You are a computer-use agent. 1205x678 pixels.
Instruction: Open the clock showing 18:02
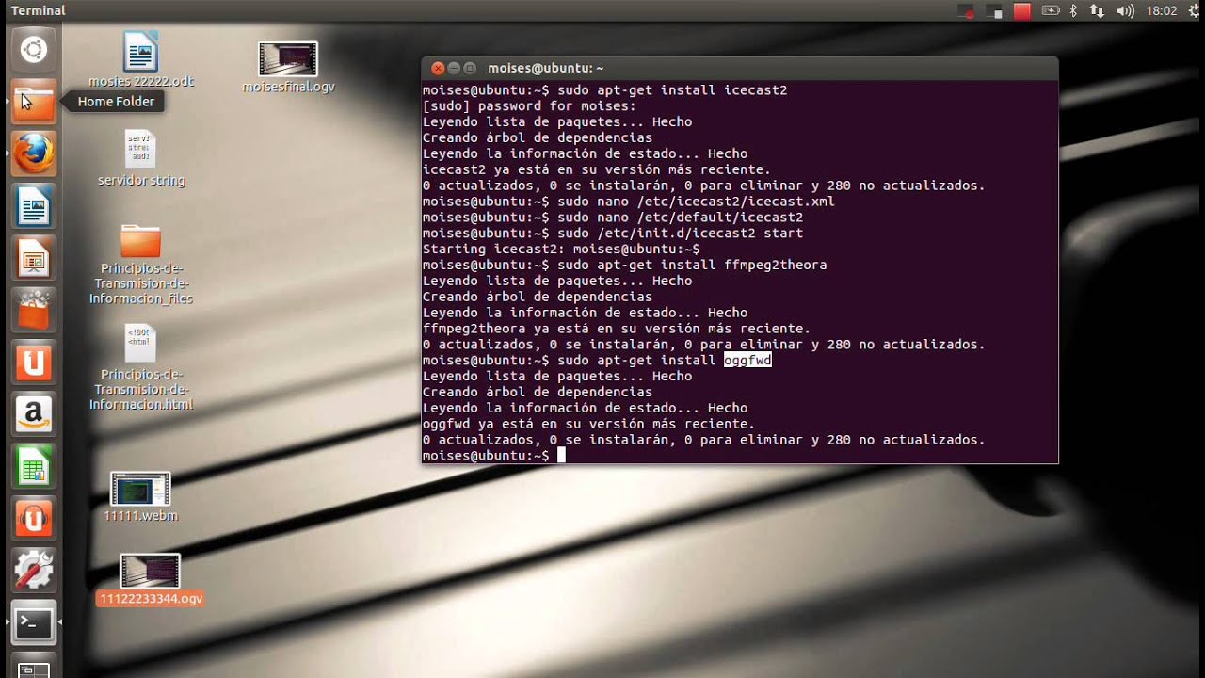(1162, 11)
